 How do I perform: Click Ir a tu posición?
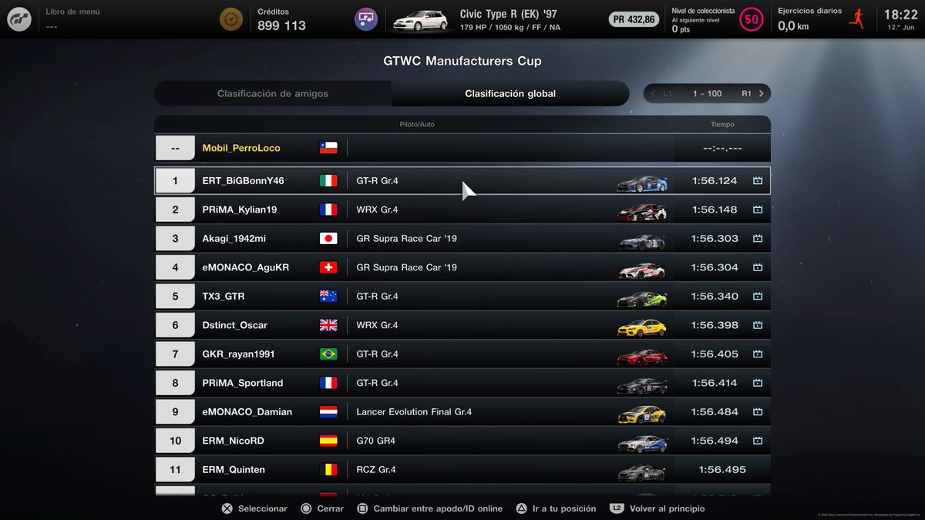(x=555, y=508)
